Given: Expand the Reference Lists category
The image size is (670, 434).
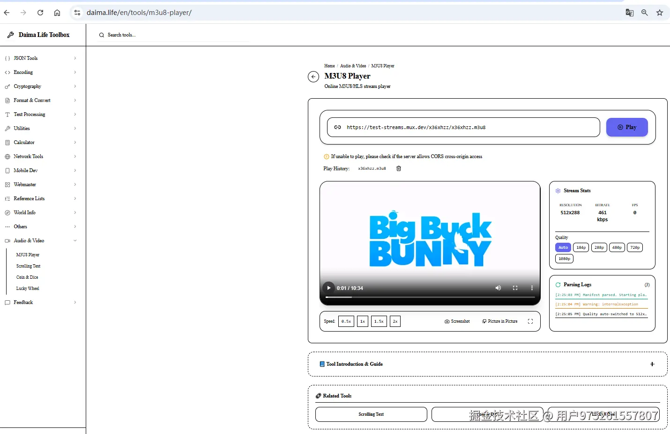Looking at the screenshot, I should tap(41, 199).
